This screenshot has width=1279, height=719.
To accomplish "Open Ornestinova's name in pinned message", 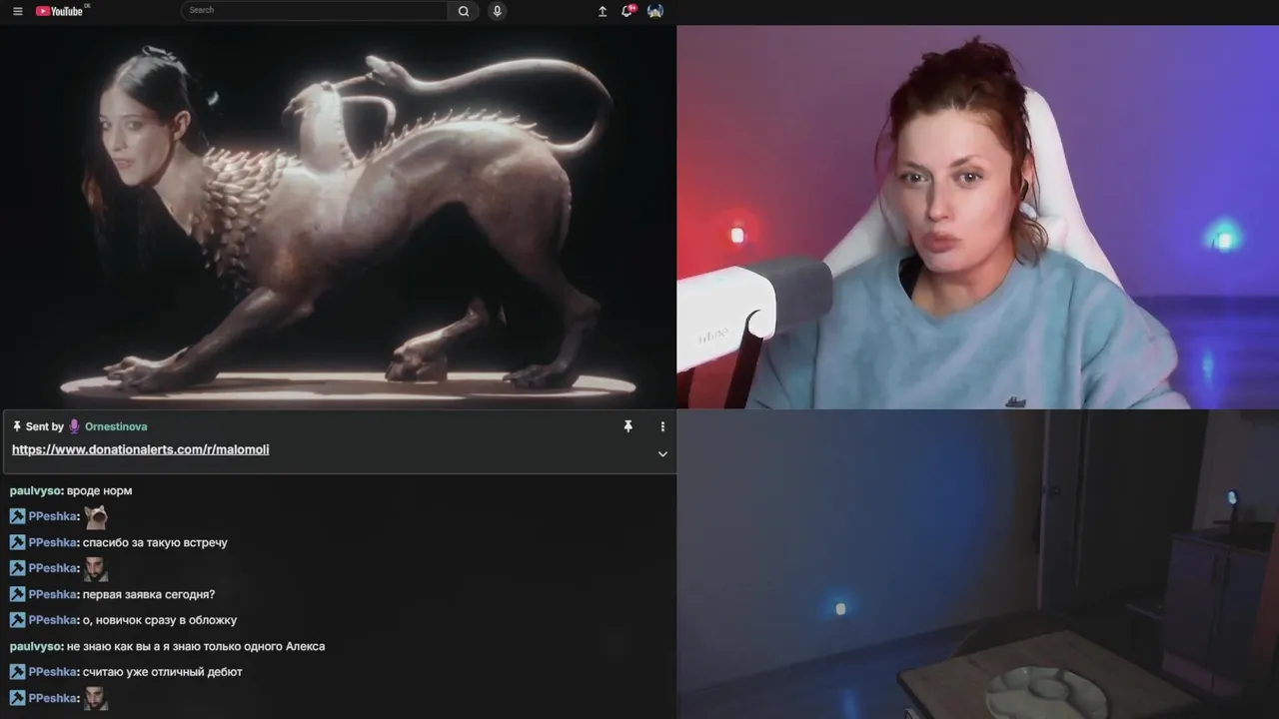I will (116, 426).
